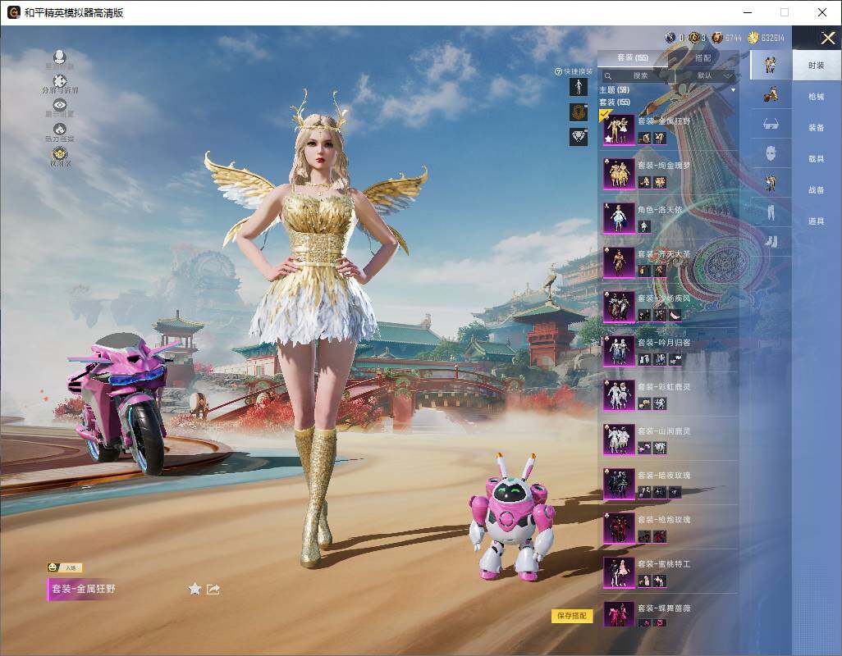Select the mannequin body quick-change icon
Screen dimensions: 842x656
click(579, 87)
